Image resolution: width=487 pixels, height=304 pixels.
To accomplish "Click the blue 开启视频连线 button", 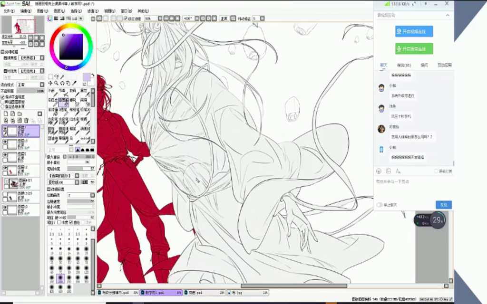I will point(414,32).
